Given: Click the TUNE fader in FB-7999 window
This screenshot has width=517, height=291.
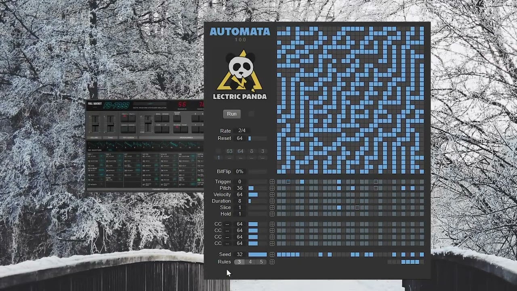Looking at the screenshot, I should tap(110, 124).
